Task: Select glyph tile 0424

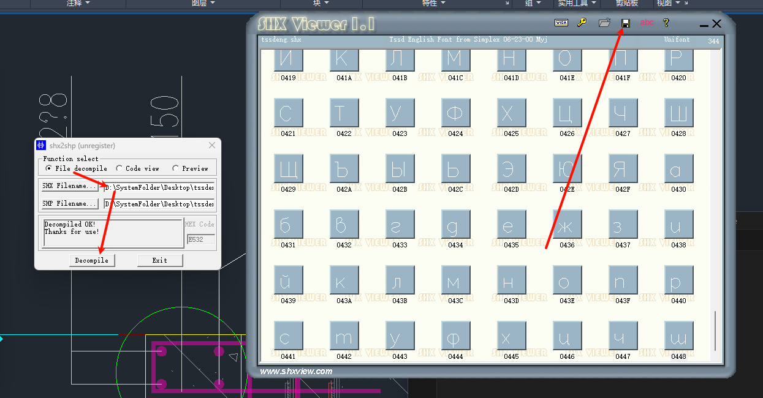Action: tap(455, 113)
